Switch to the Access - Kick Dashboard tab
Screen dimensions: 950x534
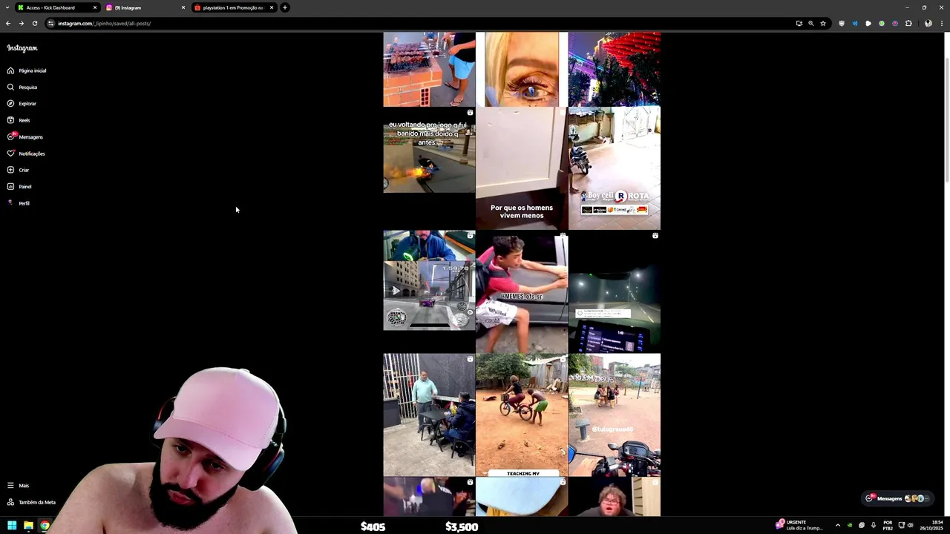[x=57, y=7]
